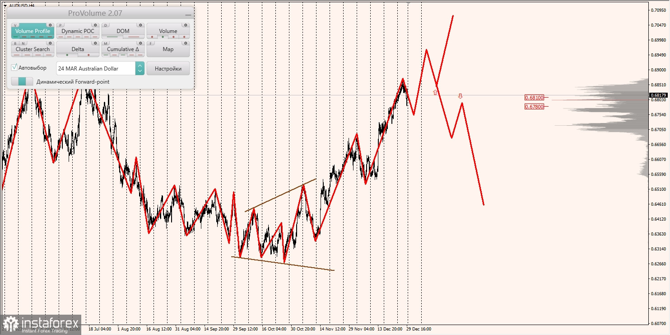Toggle the Cluster Search mode
The width and height of the screenshot is (670, 335).
tap(33, 49)
